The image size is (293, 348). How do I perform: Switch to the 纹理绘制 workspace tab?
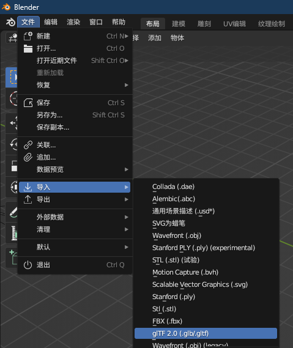pyautogui.click(x=271, y=24)
